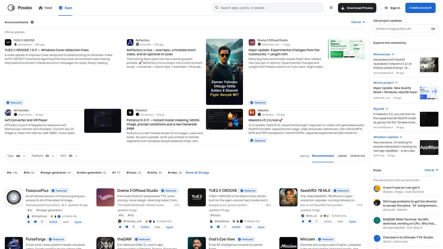Switch to the Feed tab

[x=45, y=8]
